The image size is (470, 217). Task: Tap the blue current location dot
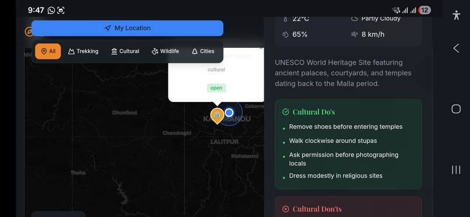click(229, 113)
